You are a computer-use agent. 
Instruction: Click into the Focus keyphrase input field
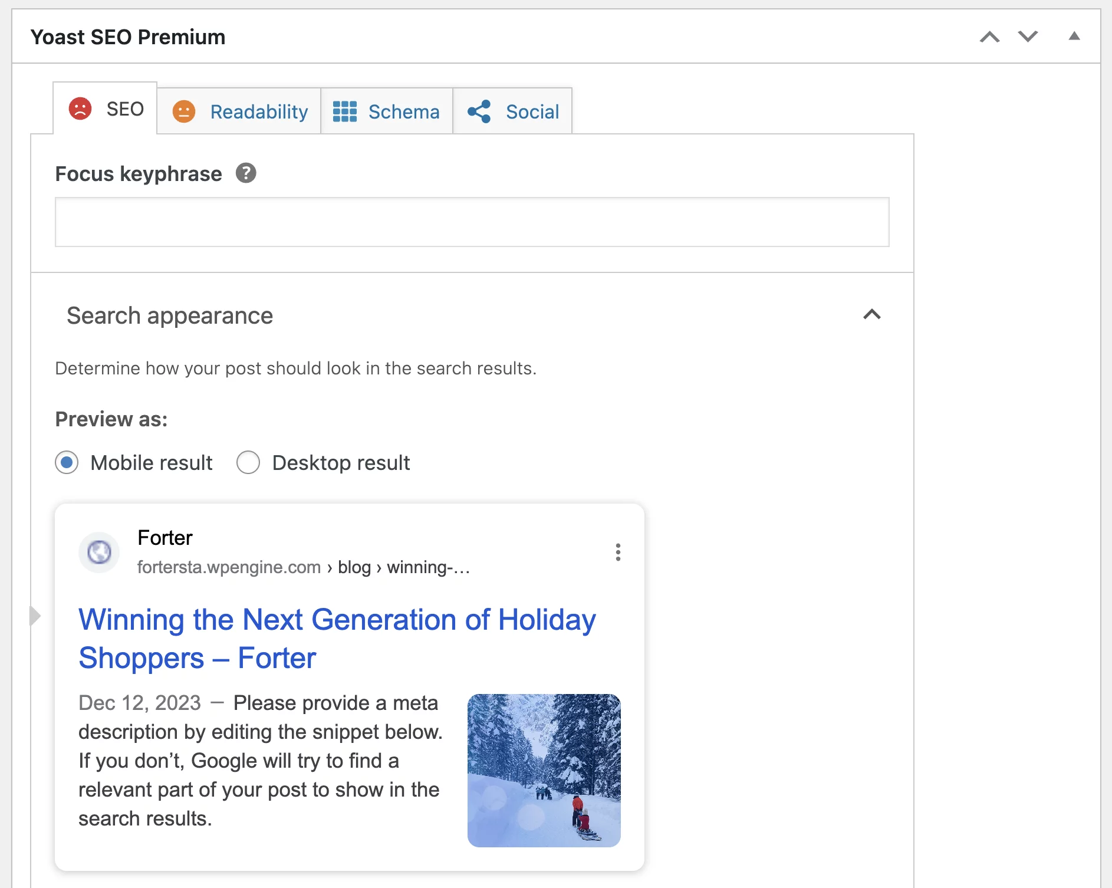pyautogui.click(x=472, y=222)
